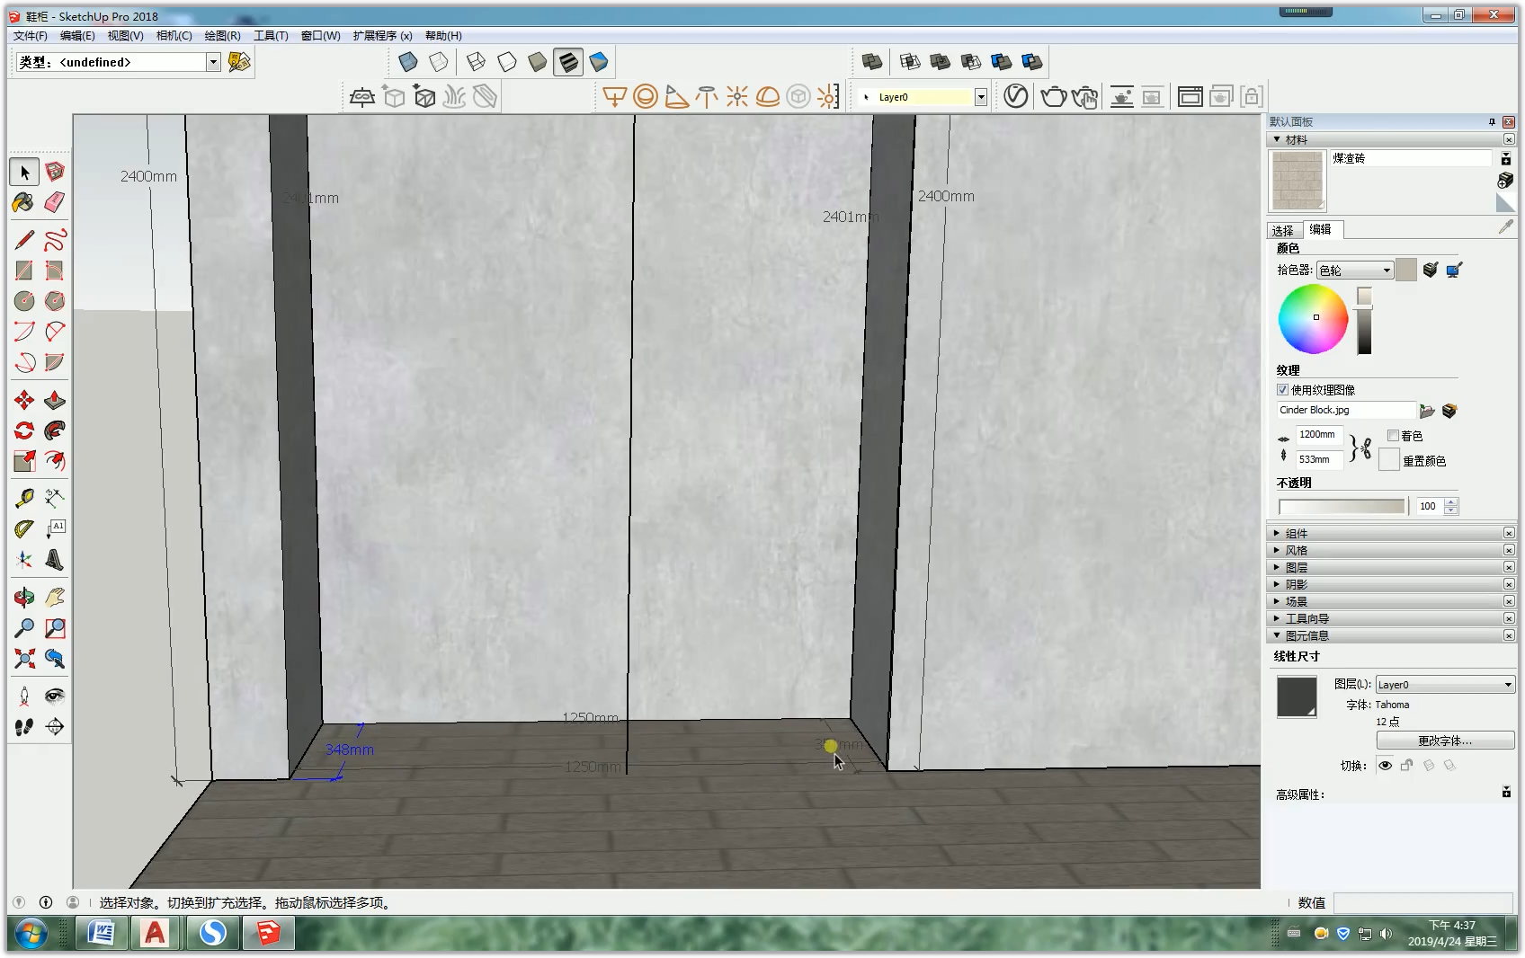Click the 更改字体 button
The image size is (1525, 958).
coord(1445,741)
